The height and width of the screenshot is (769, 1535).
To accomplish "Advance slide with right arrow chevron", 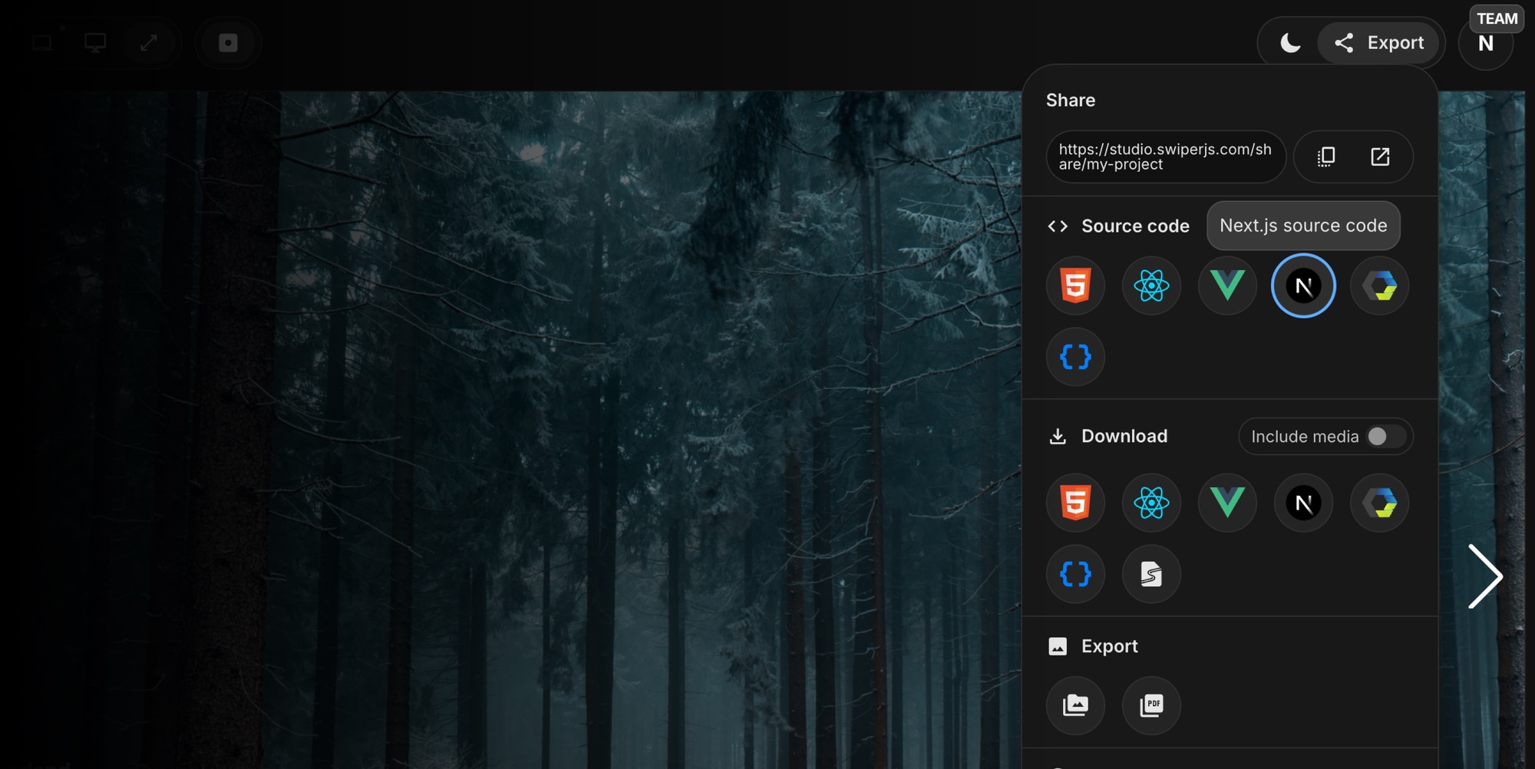I will 1486,576.
